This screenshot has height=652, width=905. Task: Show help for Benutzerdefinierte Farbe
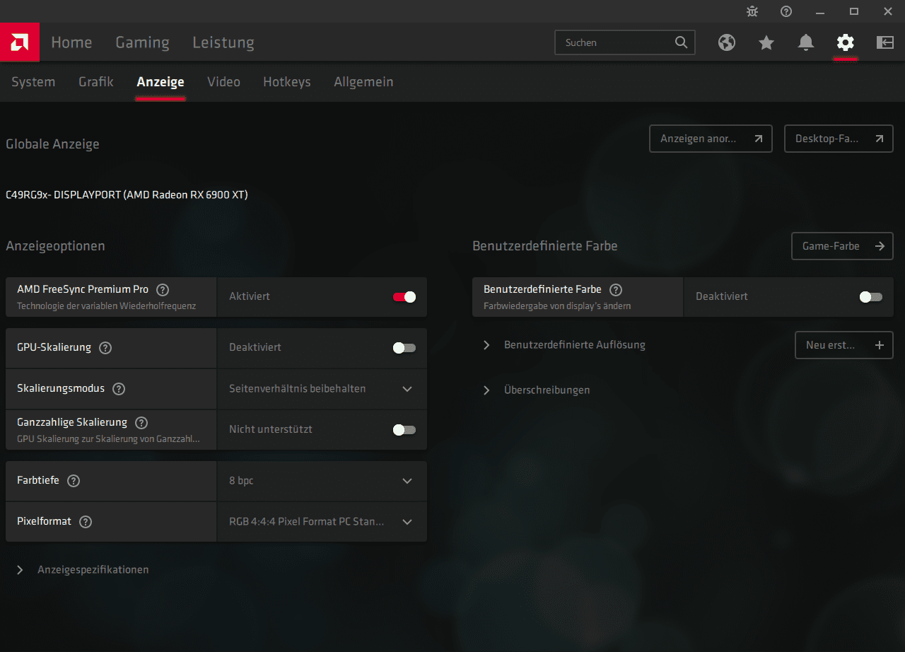click(616, 289)
